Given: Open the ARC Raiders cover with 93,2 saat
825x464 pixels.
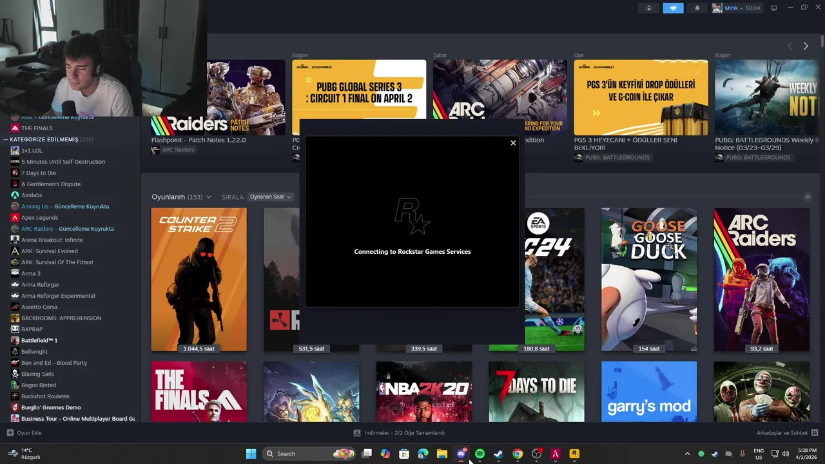Looking at the screenshot, I should (761, 280).
